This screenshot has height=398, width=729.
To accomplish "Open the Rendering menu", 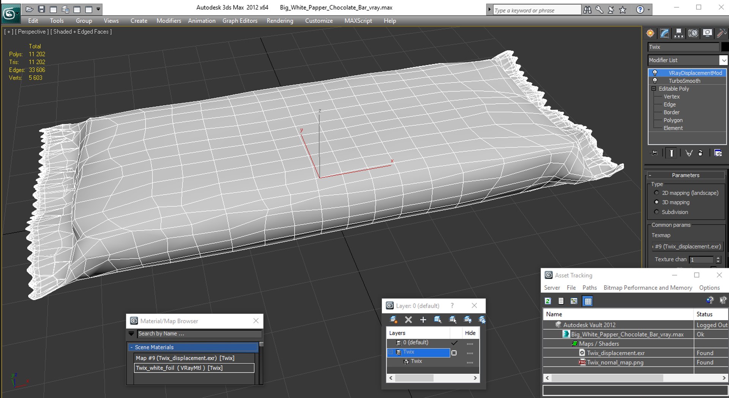I will [280, 21].
